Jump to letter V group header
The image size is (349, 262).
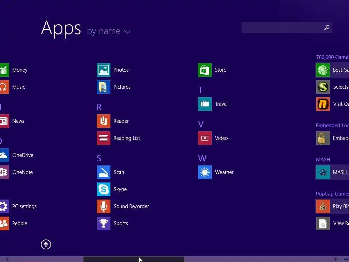(x=201, y=124)
